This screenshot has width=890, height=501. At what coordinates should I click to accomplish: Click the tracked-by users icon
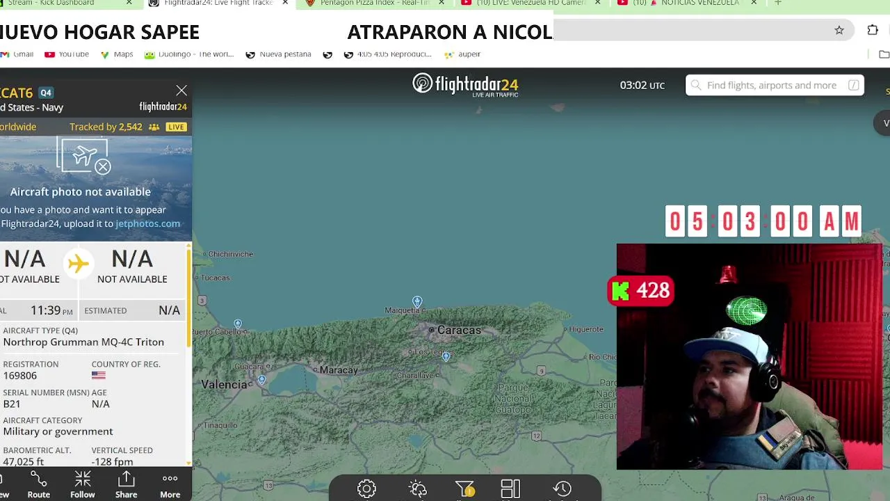pyautogui.click(x=154, y=127)
